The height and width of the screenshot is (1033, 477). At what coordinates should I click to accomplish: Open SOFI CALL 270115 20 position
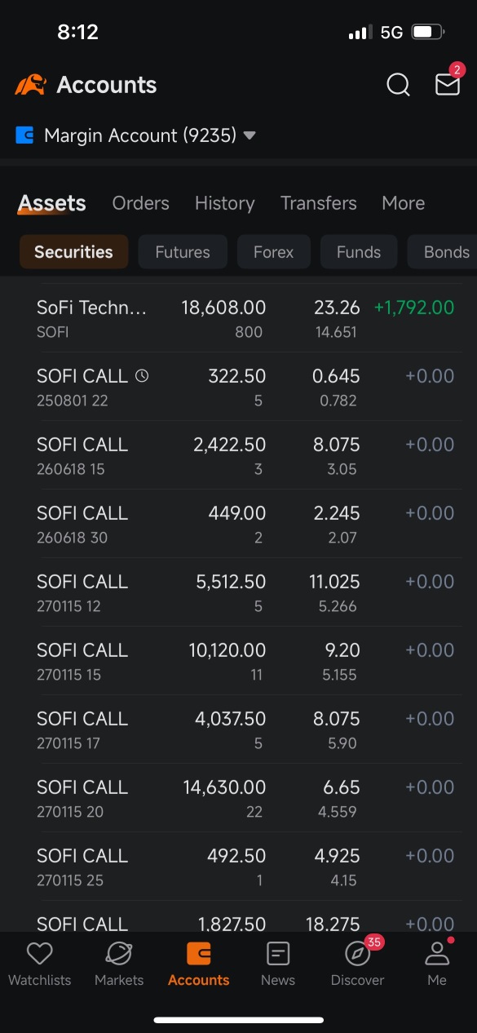(245, 798)
